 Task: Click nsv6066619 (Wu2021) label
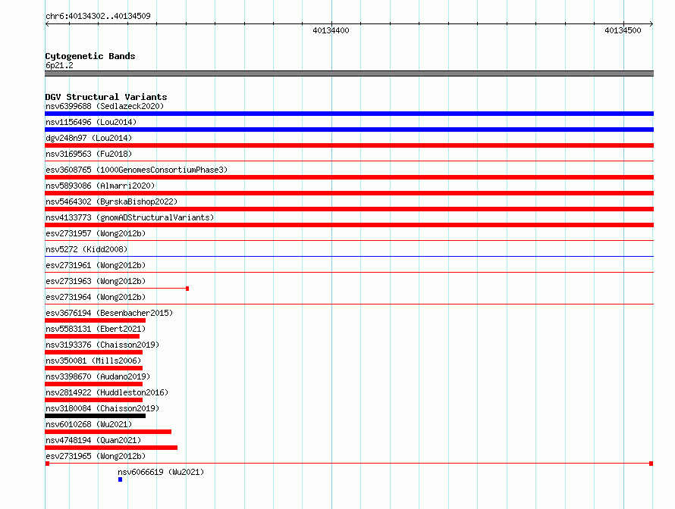coord(161,472)
